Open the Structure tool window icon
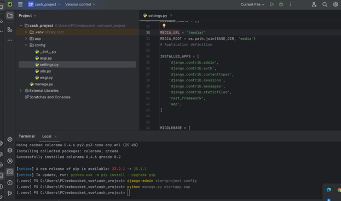 point(10,29)
